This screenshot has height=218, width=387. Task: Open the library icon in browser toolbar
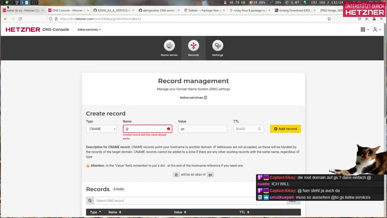[367, 19]
